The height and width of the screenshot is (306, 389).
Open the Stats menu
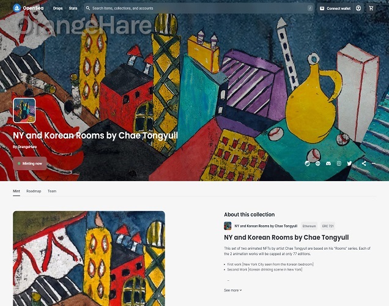coord(73,8)
